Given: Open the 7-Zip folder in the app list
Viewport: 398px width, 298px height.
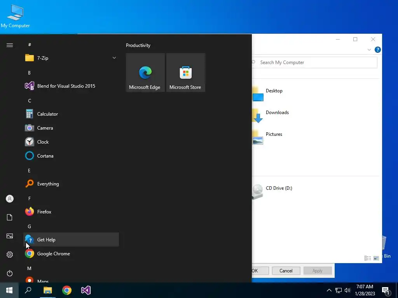Looking at the screenshot, I should [x=71, y=58].
